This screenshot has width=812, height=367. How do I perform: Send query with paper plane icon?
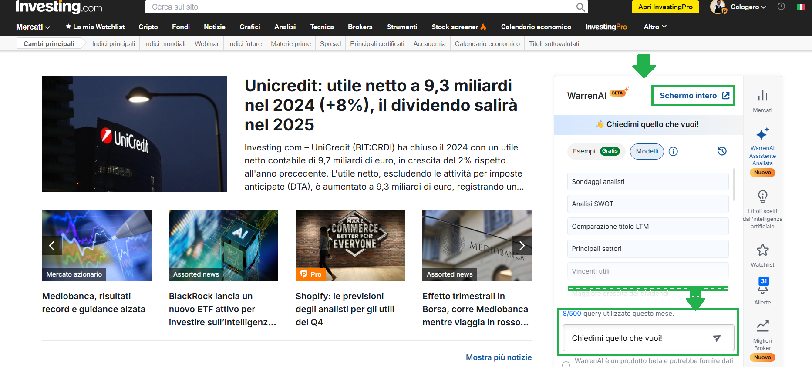click(x=717, y=338)
